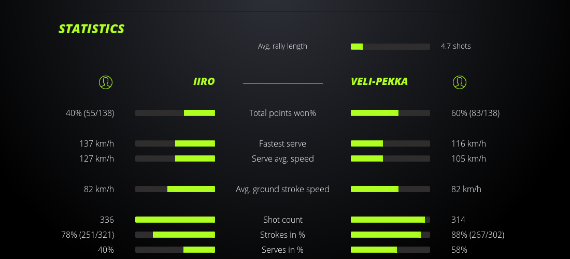Click Iiro's player profile icon

point(105,82)
